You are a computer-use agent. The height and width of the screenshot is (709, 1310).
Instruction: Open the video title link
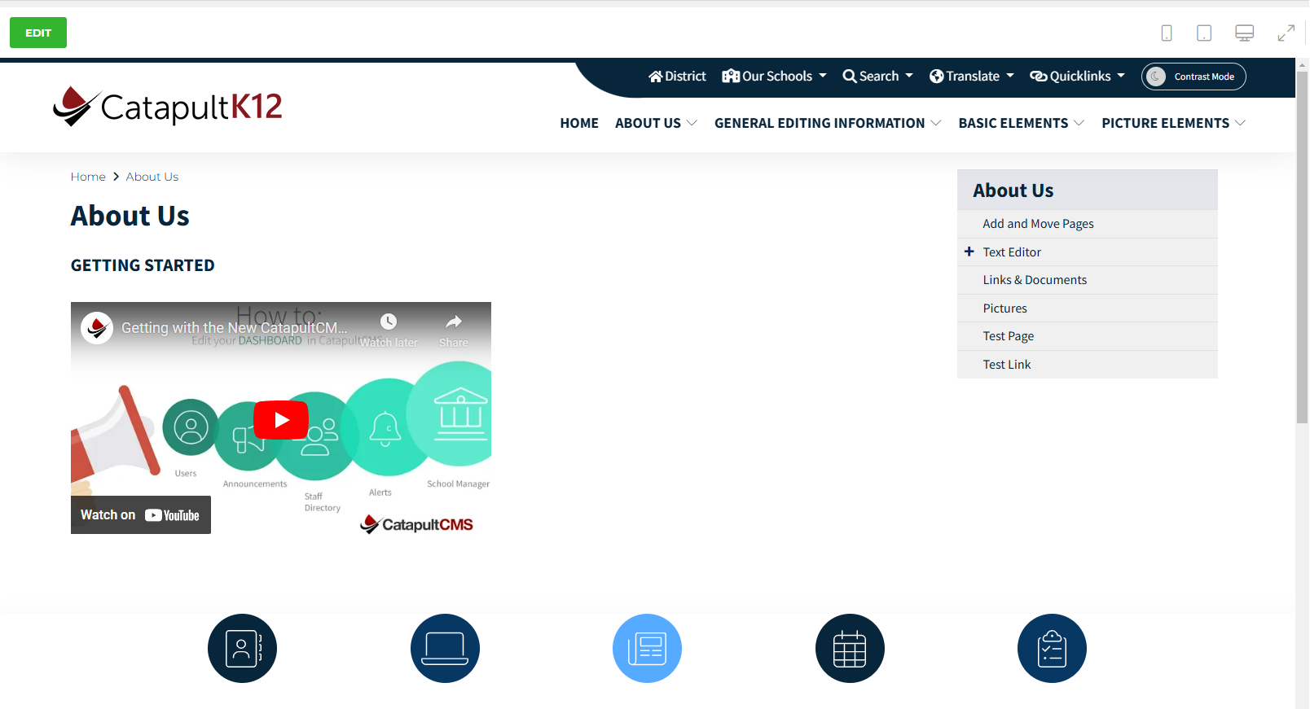coord(234,328)
